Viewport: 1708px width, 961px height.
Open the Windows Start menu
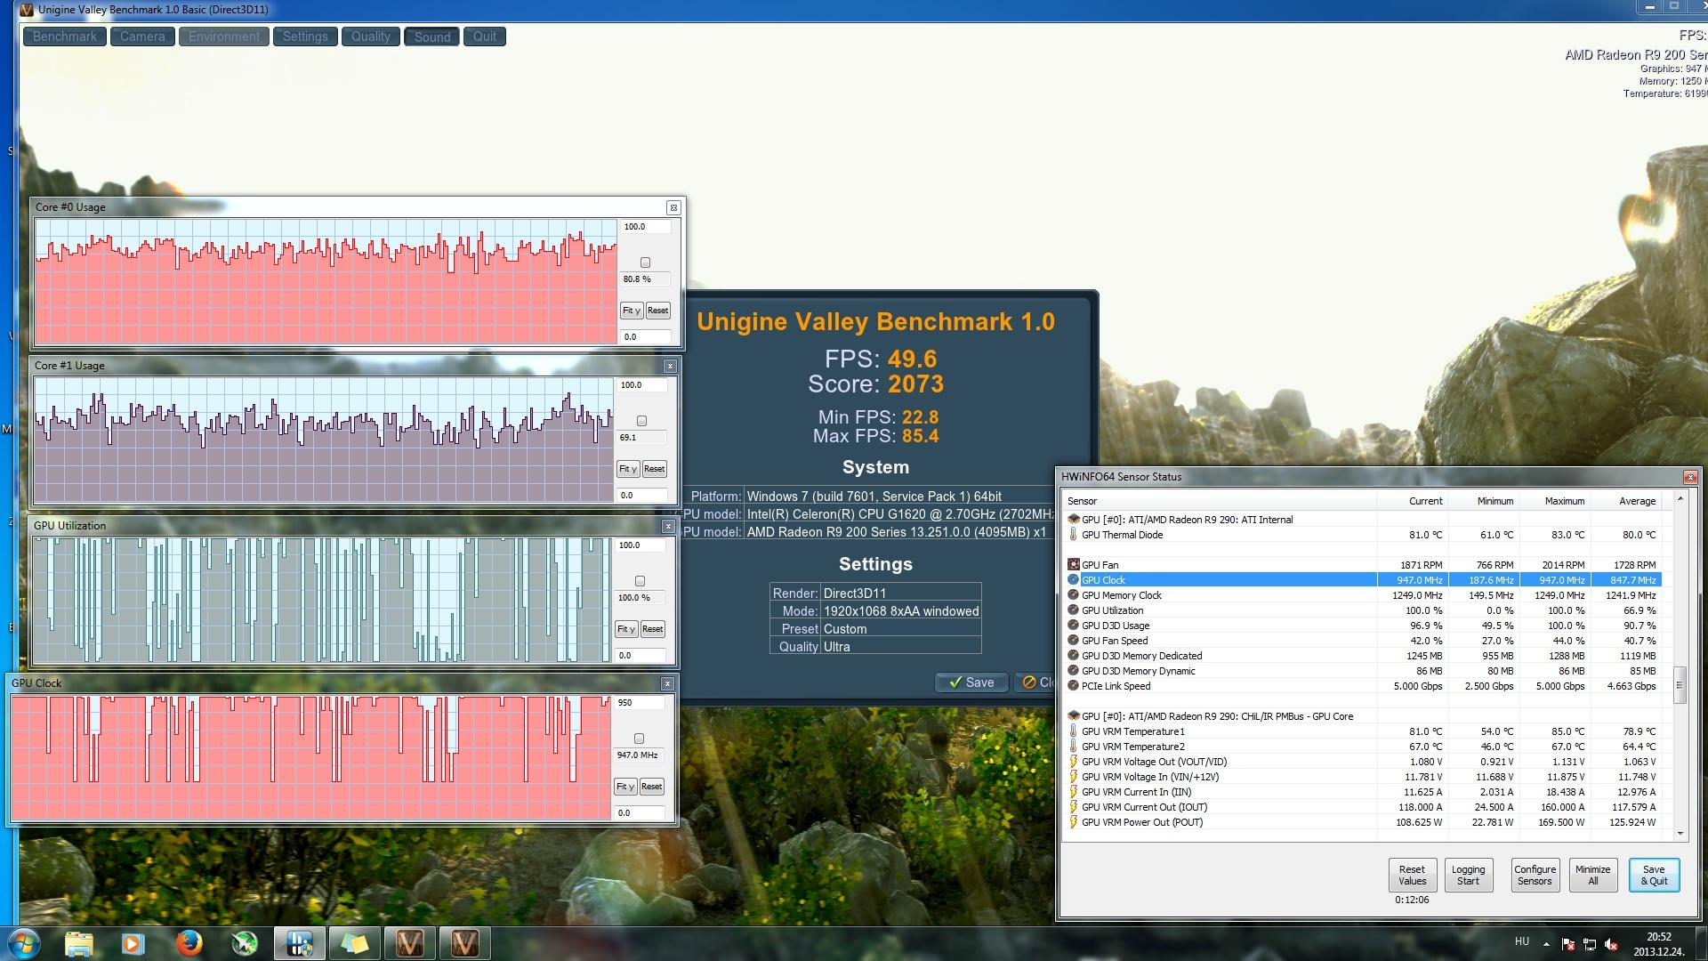coord(24,943)
